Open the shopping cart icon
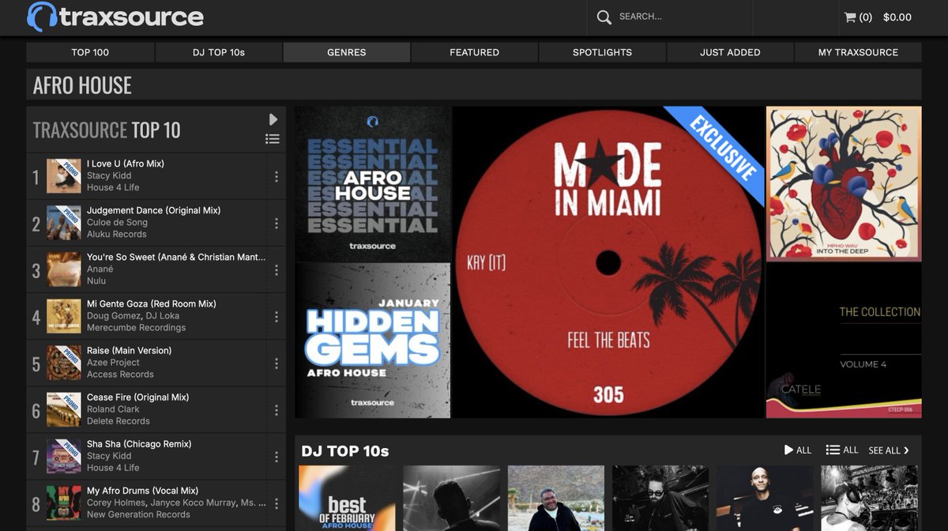 coord(850,17)
